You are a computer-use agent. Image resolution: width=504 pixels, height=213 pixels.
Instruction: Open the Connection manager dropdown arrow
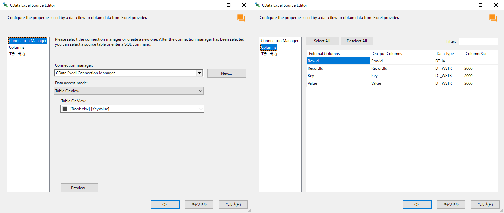(199, 73)
